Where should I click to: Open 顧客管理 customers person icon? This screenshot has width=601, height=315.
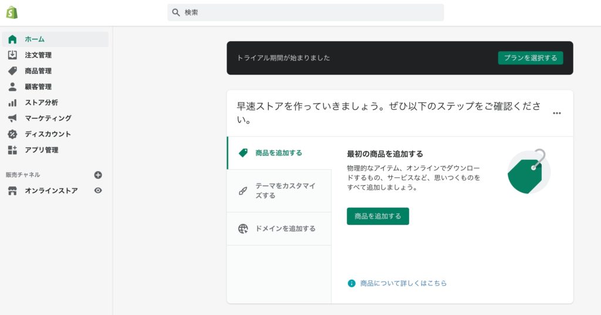point(12,87)
